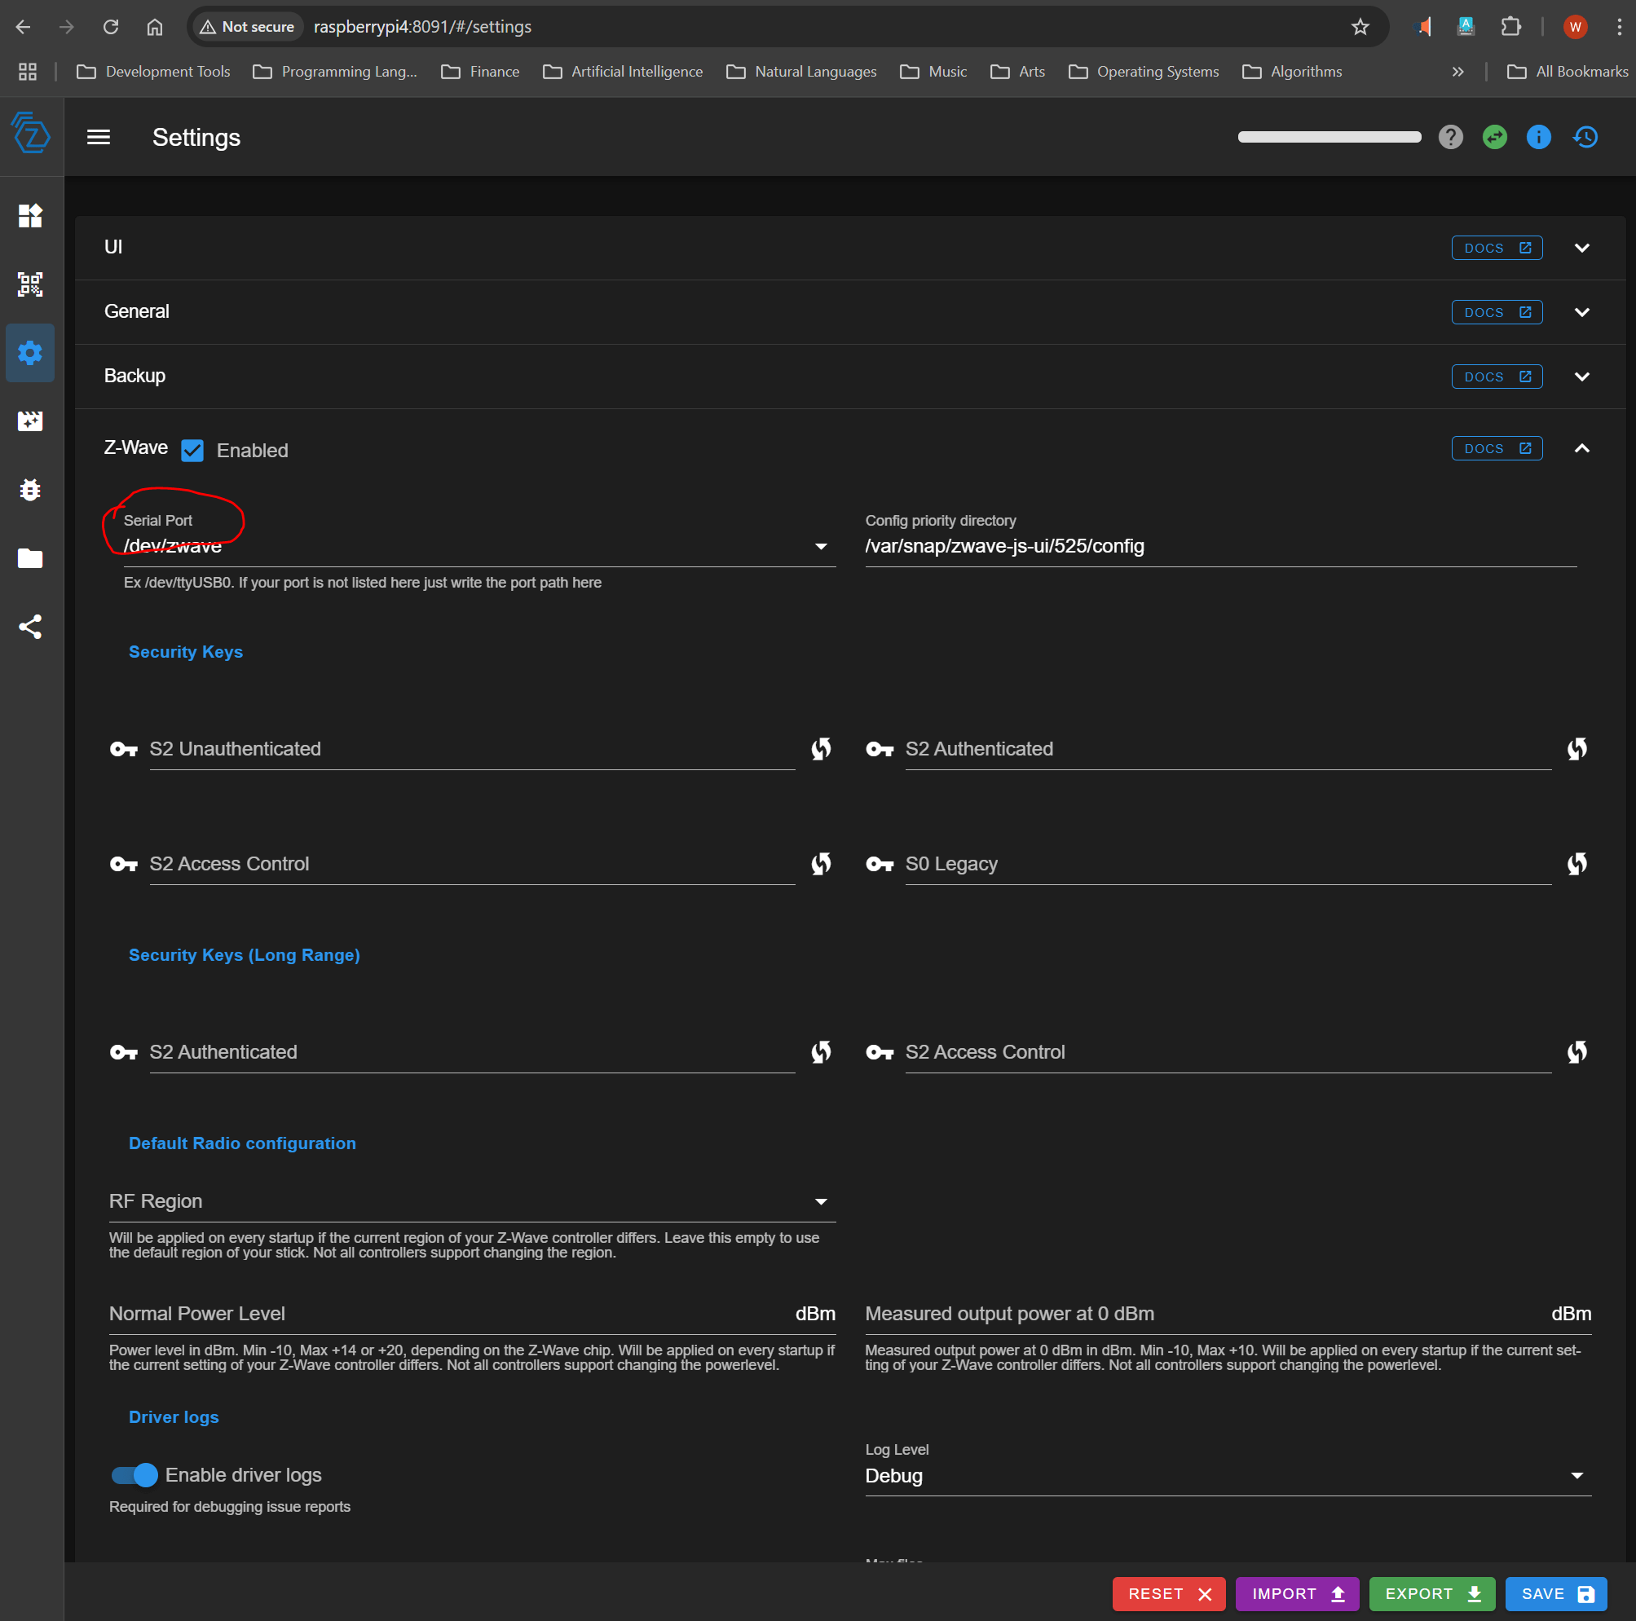Open the RF Region dropdown

pos(473,1201)
